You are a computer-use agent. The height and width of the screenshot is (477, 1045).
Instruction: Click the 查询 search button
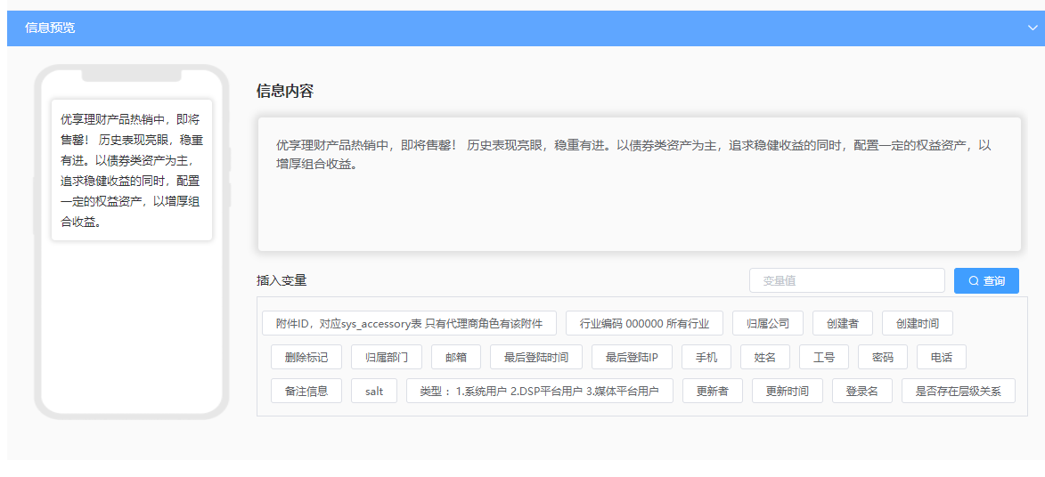[x=986, y=280]
